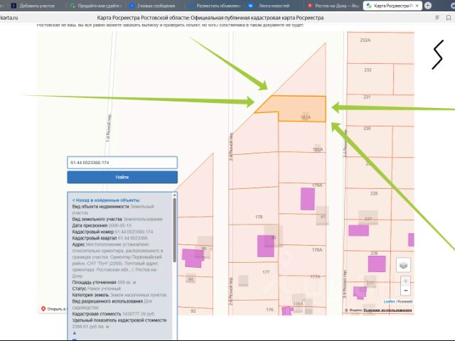Select parcel labeled 180A on map
The width and height of the screenshot is (455, 341).
coord(301,136)
